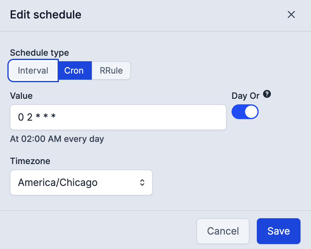The height and width of the screenshot is (249, 311).
Task: Click the blue Save button
Action: [x=278, y=231]
